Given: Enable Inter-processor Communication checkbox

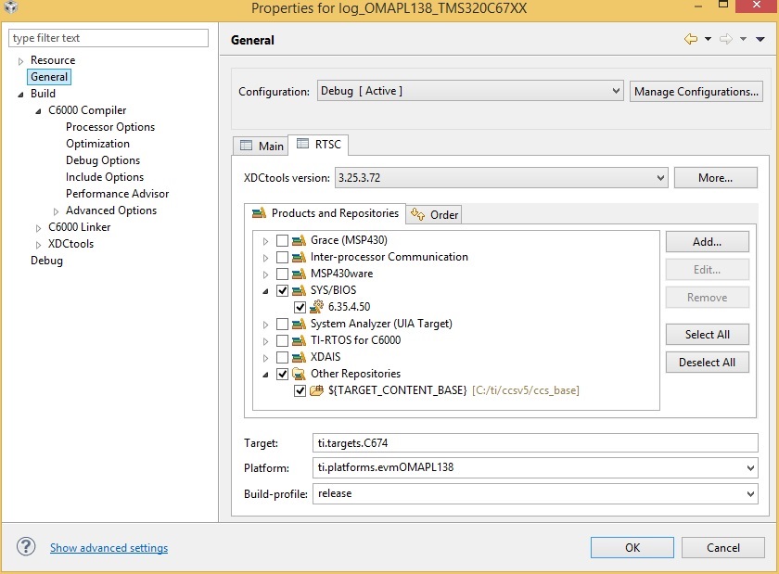Looking at the screenshot, I should (282, 257).
